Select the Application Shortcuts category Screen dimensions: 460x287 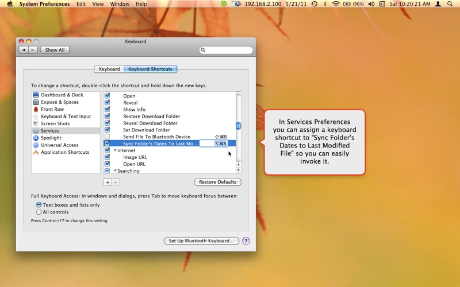click(66, 152)
